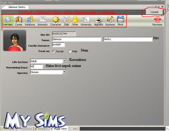Open the Nightlife coffee cup icon

coord(99,20)
